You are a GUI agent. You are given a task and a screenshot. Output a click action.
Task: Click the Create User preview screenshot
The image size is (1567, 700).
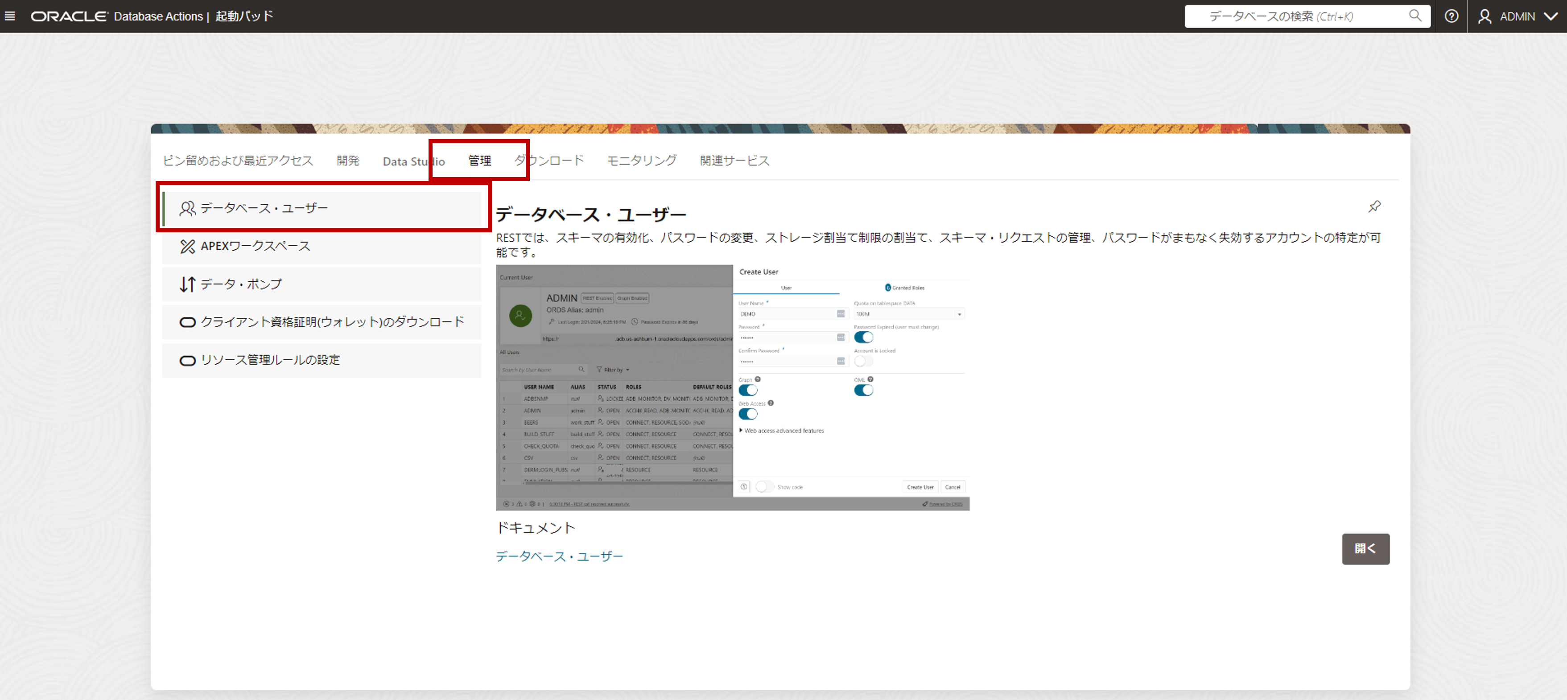pyautogui.click(x=732, y=387)
